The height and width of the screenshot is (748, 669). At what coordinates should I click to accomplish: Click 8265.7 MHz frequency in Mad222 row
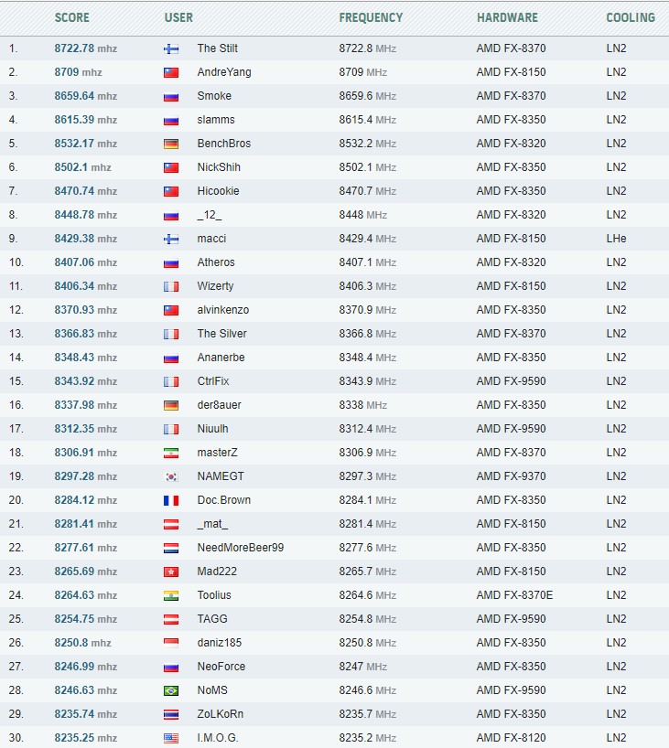point(368,572)
